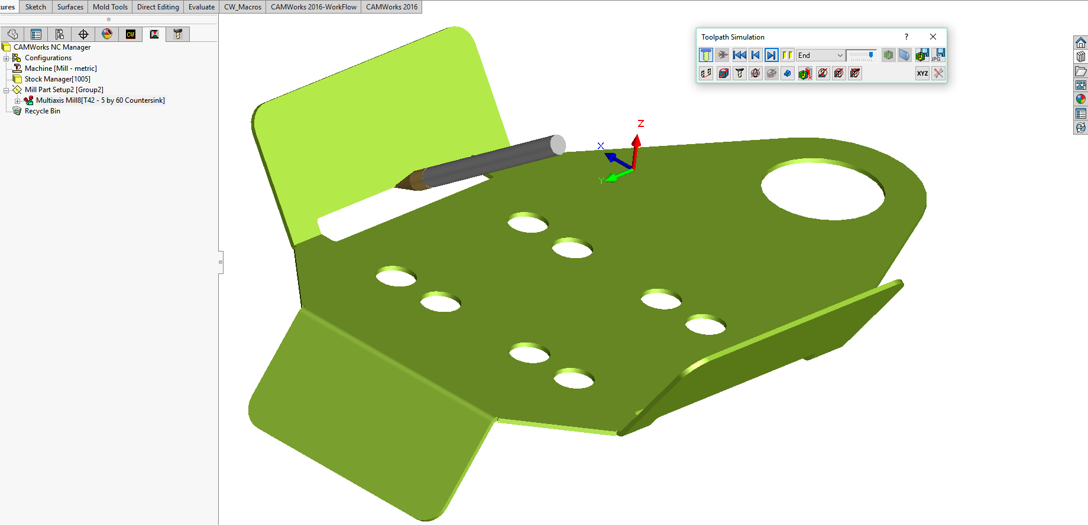Step simulation back to previous move

click(x=755, y=56)
